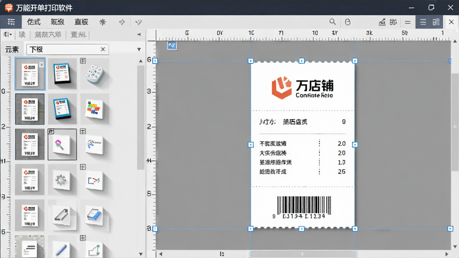Image resolution: width=459 pixels, height=258 pixels.
Task: Click the left panel vertical scrollbar thumb
Action: point(141,117)
